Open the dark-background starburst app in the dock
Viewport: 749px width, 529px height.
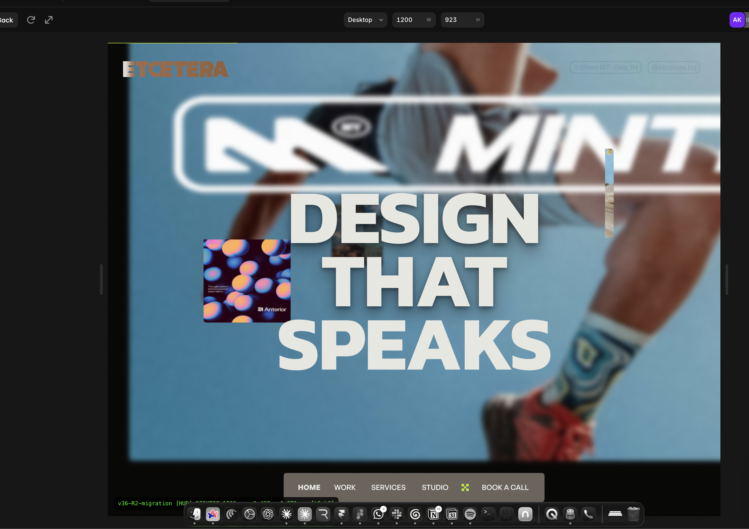coord(286,514)
